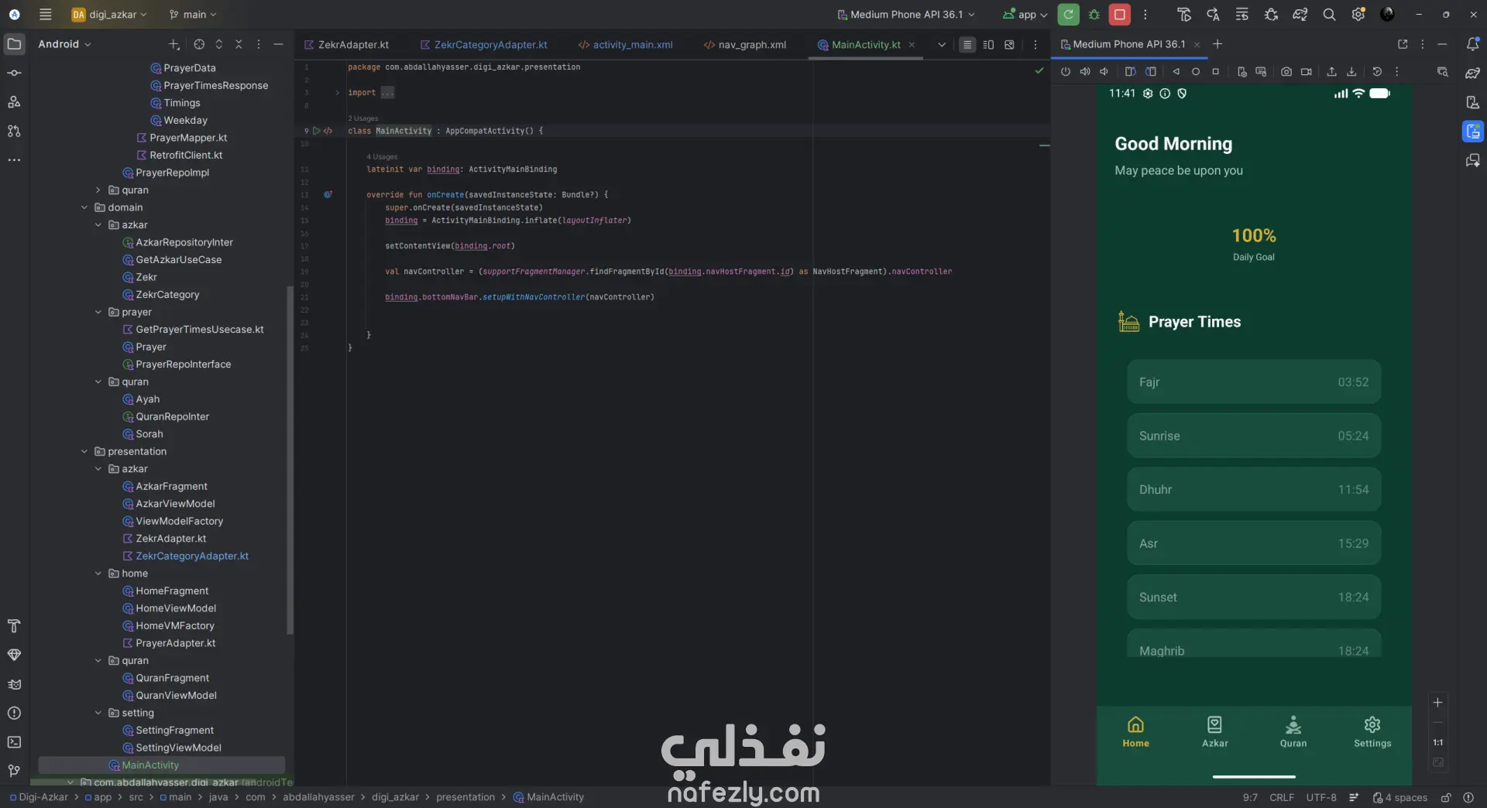Sync project with Gradle files
This screenshot has height=808, width=1487.
pos(1300,15)
